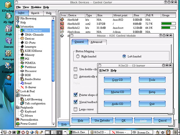Image resolution: width=180 pixels, height=135 pixels.
Task: Select the Left handed radio button
Action: (124, 56)
